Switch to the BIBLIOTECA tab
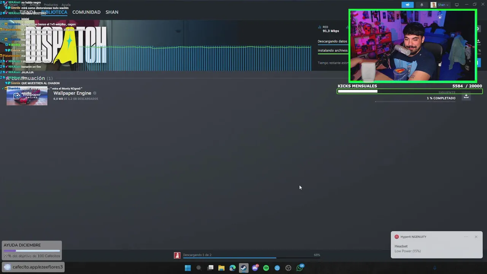 (x=54, y=12)
